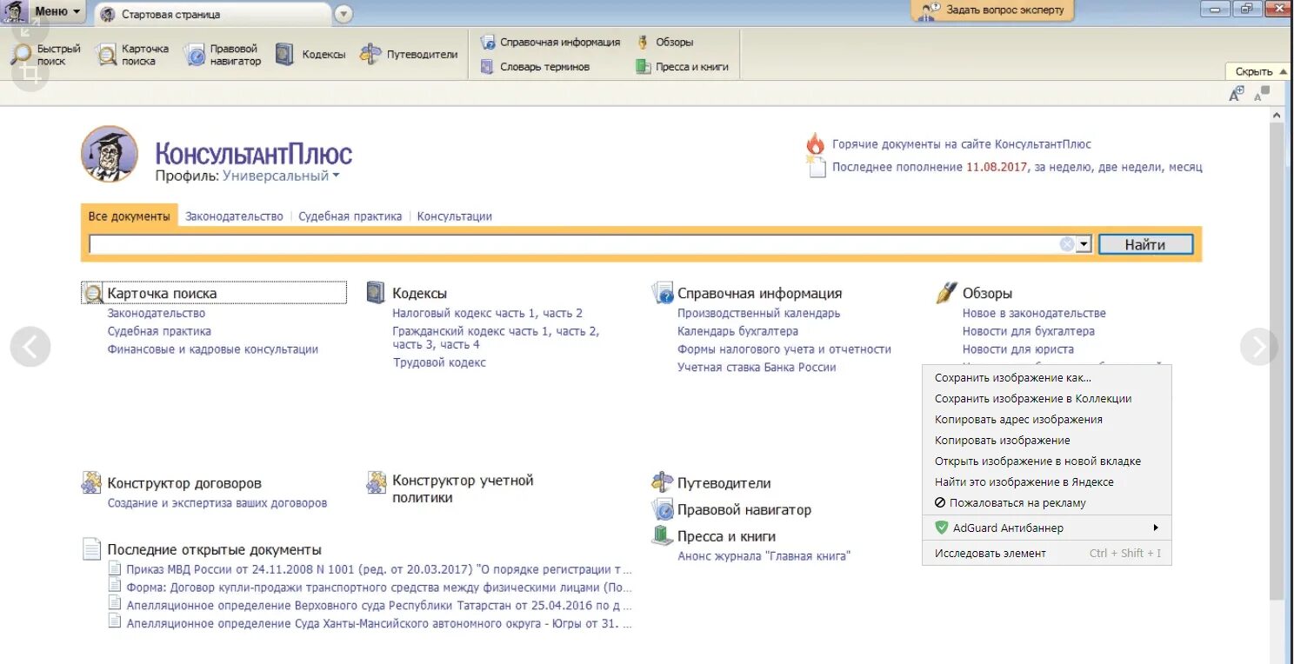1294x664 pixels.
Task: Click scrollbar up arrow at top right
Action: (1277, 115)
